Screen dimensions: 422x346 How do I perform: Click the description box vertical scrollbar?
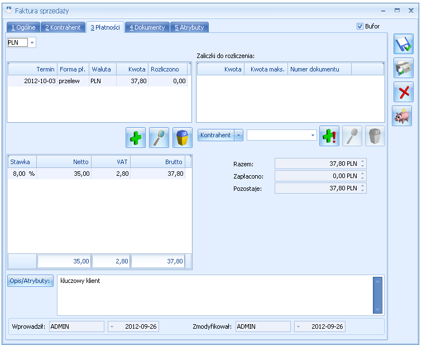[377, 295]
